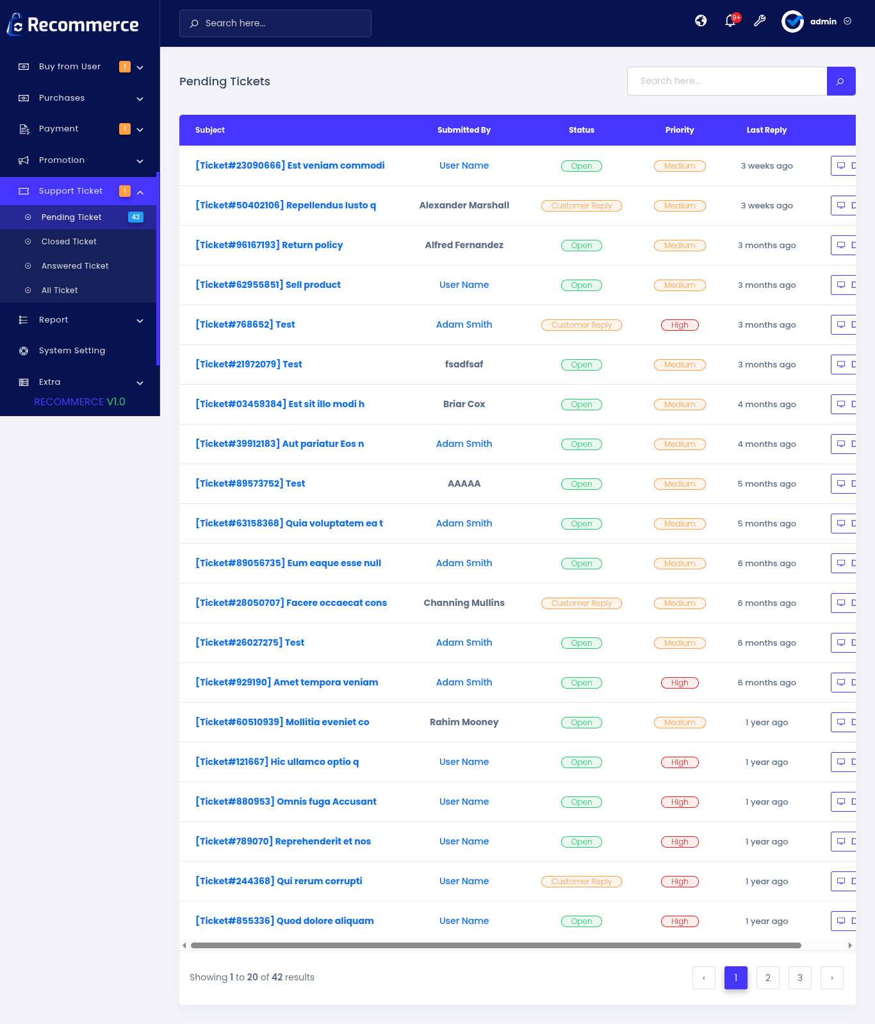The width and height of the screenshot is (875, 1024).
Task: Open details button for Ticket#768652 row
Action: point(843,324)
